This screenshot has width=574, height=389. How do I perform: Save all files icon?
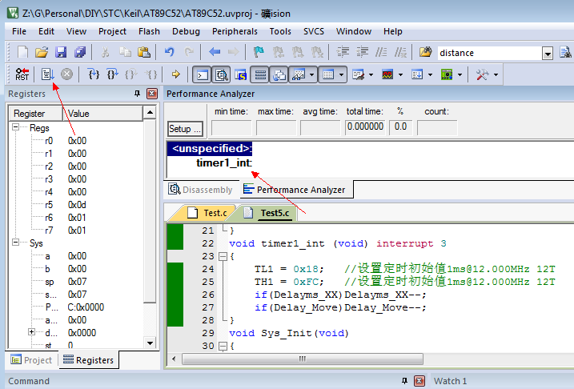click(80, 52)
